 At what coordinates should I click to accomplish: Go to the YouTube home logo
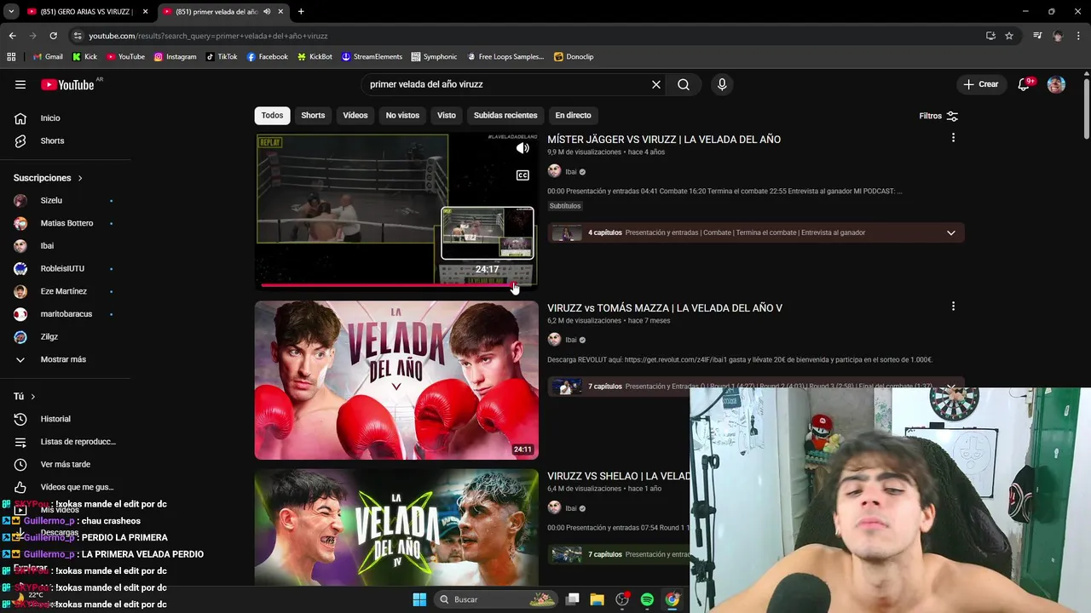click(x=67, y=84)
